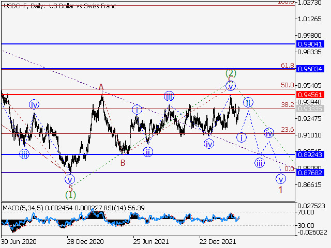Select the blue 0.87682 price label

pos(310,173)
